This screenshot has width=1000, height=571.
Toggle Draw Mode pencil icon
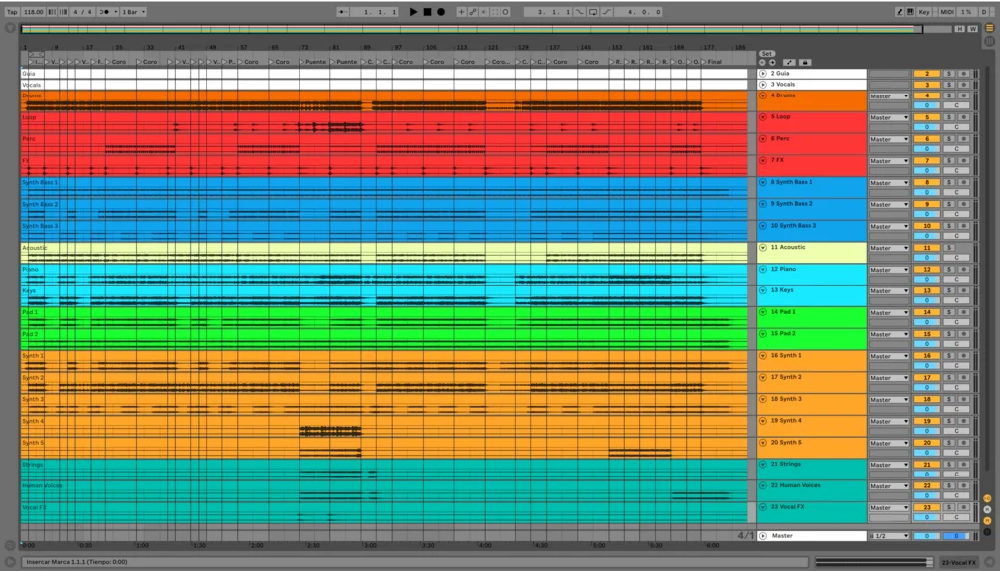pyautogui.click(x=900, y=12)
